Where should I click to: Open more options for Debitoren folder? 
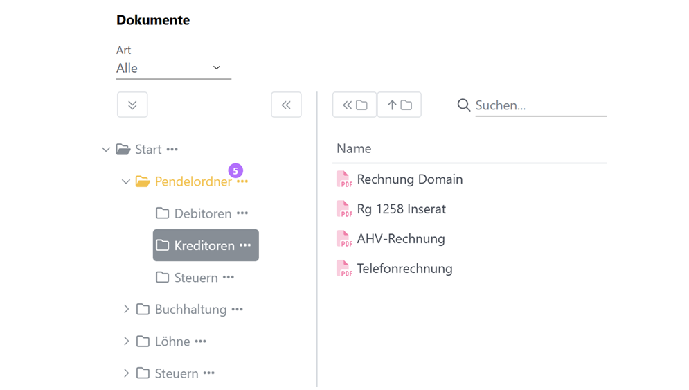(x=242, y=213)
